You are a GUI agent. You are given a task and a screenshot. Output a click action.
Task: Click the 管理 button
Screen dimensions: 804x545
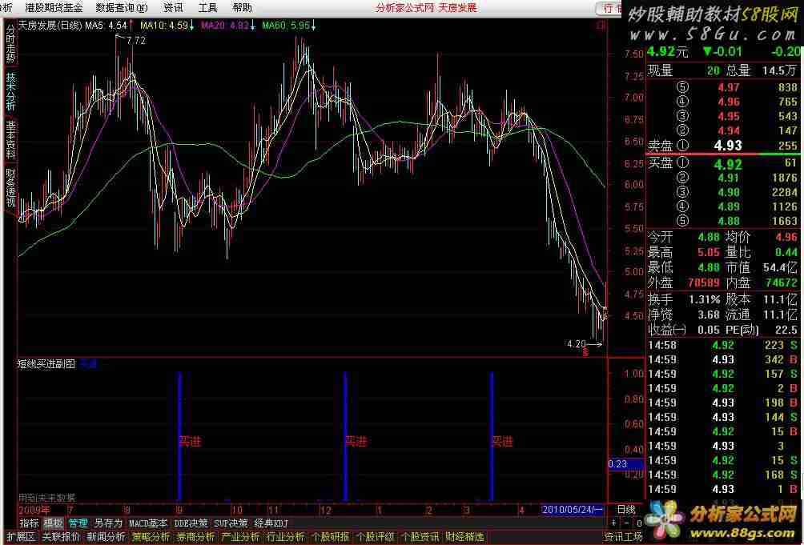click(x=78, y=523)
